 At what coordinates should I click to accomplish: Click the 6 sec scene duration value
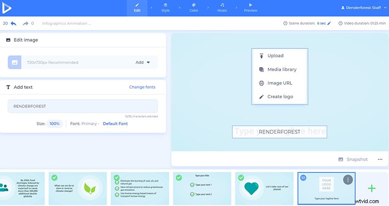[321, 23]
